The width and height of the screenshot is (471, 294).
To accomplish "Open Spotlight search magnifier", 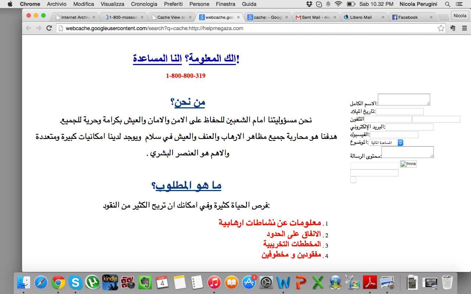I will (x=447, y=4).
